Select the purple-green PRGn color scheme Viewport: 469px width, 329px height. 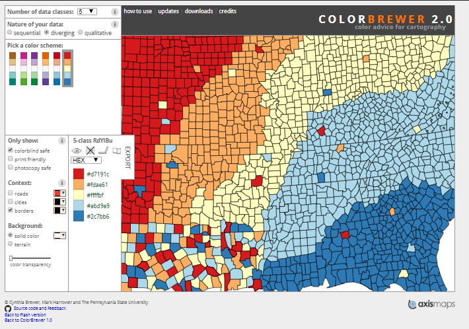pyautogui.click(x=34, y=69)
